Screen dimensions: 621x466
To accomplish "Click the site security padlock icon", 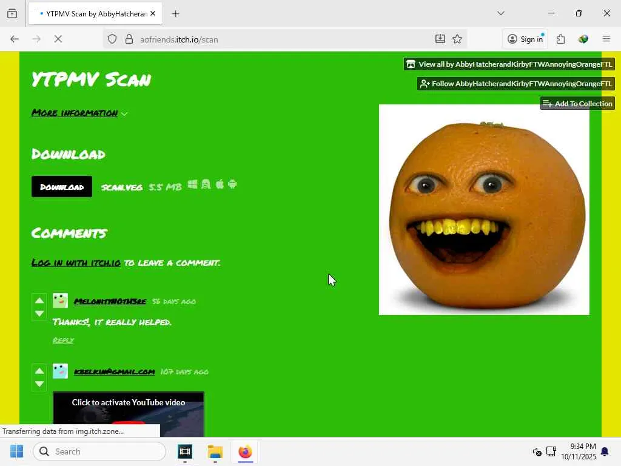I will tap(129, 39).
